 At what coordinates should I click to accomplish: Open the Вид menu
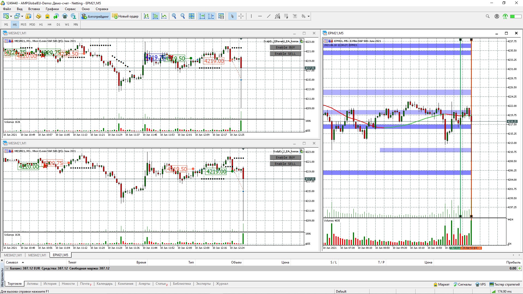coord(20,9)
